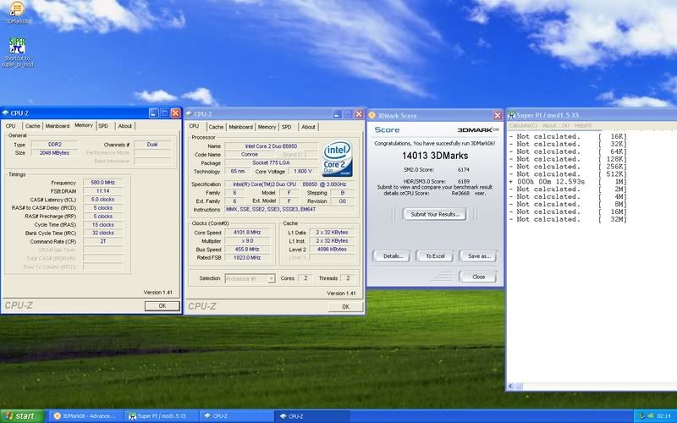
Task: Click the Command Rate 2T field
Action: click(x=102, y=241)
